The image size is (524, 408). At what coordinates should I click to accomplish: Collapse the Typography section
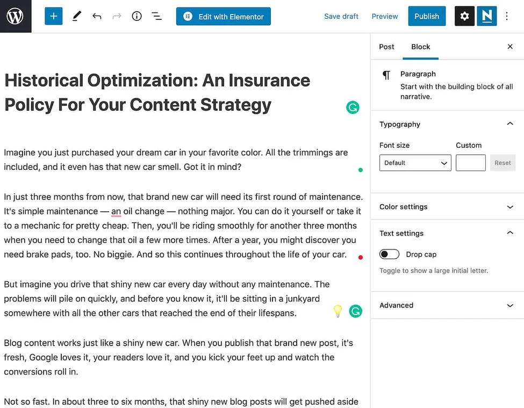(x=509, y=124)
